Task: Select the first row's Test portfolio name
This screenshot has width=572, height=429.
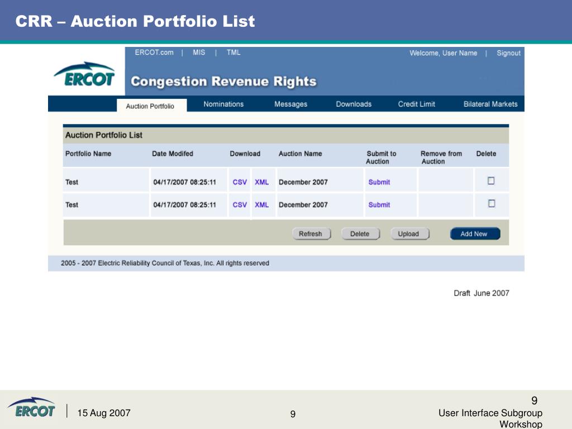Action: pos(71,182)
